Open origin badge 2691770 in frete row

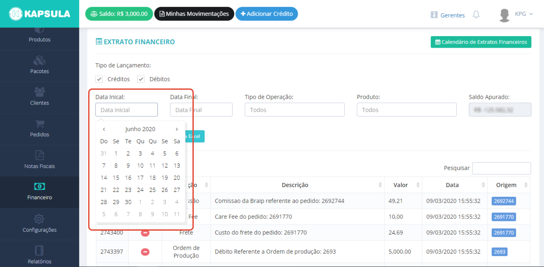pyautogui.click(x=504, y=233)
